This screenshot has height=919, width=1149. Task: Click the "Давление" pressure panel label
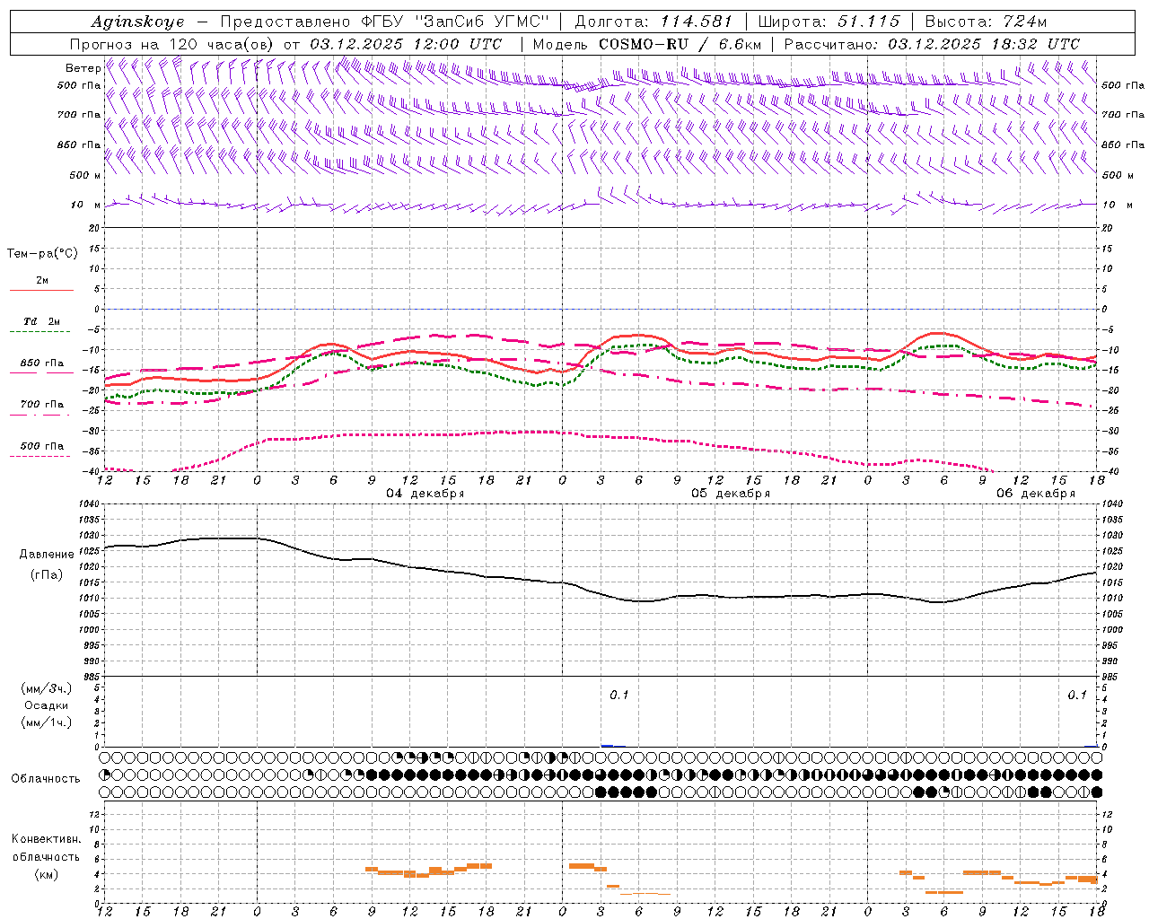(46, 555)
